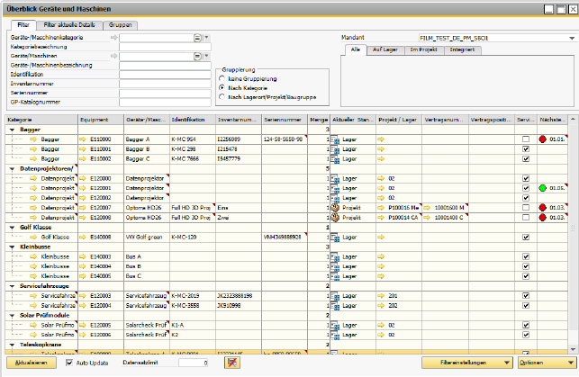Toggle service checkbox in E120007 row
579x377 pixels.
(x=526, y=208)
